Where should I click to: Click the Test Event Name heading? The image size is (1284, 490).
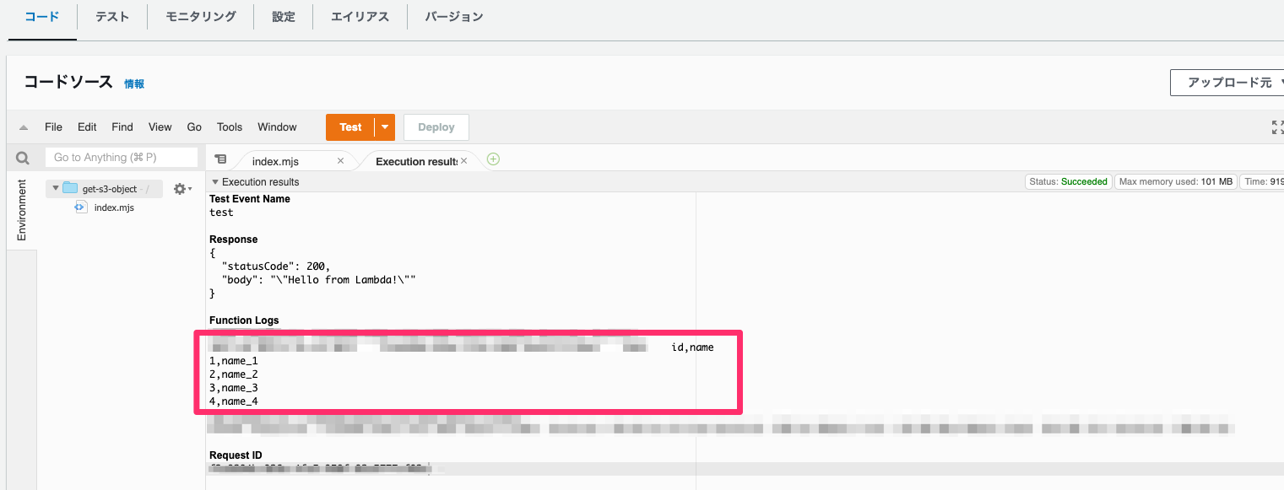click(x=250, y=199)
